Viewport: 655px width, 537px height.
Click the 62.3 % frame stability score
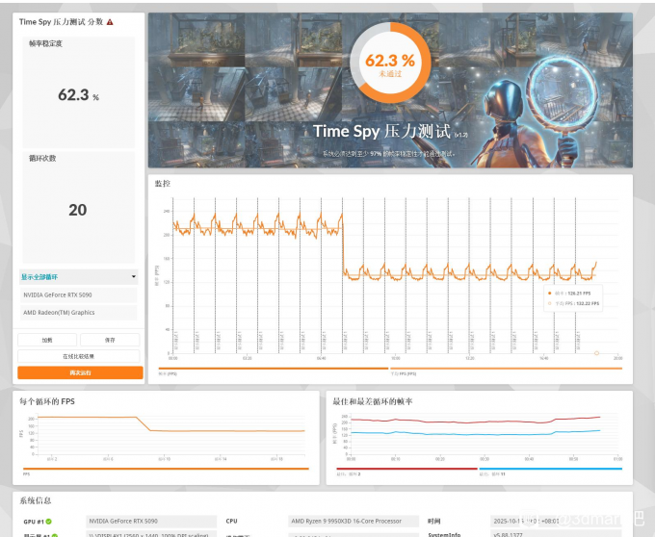pos(79,95)
